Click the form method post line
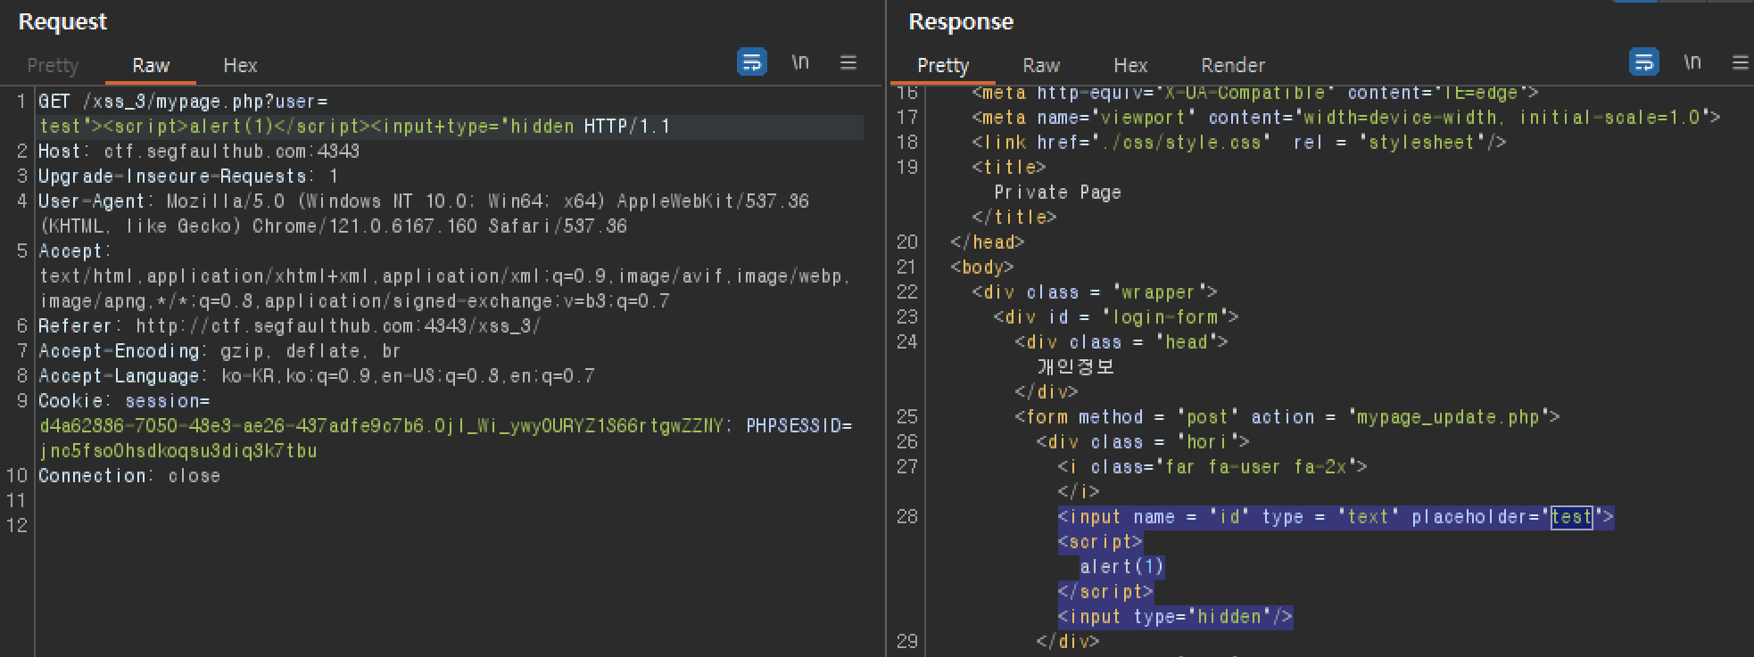Screen dimensions: 1754x657 pos(1287,417)
